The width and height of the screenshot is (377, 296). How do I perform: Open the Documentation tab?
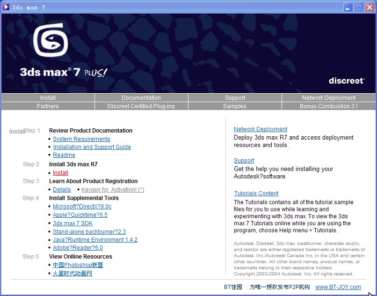[141, 97]
